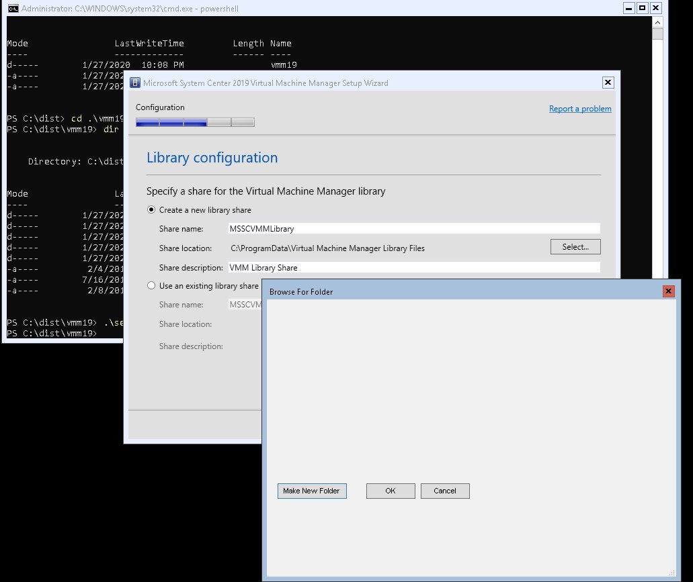Click the Library configuration heading
The image size is (693, 582).
point(212,158)
